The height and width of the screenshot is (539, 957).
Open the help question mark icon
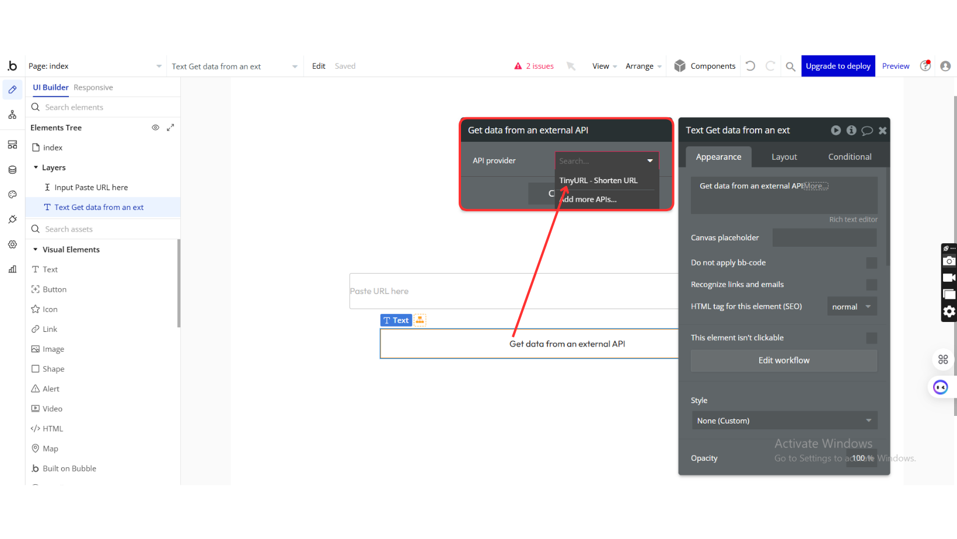point(925,66)
